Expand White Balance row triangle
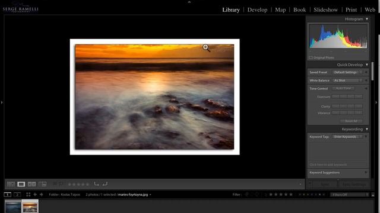The height and width of the screenshot is (213, 380). pos(366,80)
